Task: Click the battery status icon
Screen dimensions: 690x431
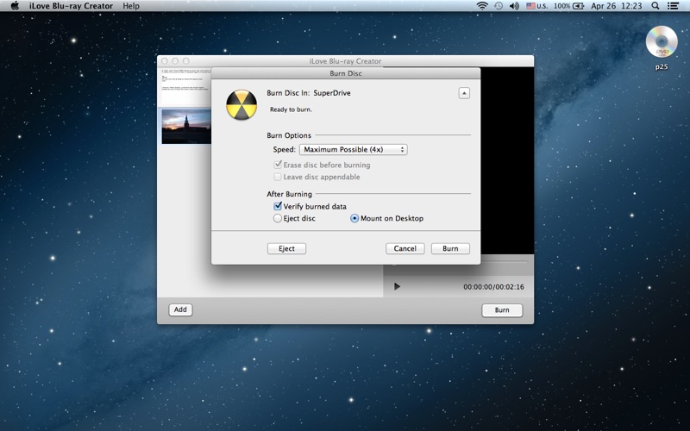Action: 578,6
